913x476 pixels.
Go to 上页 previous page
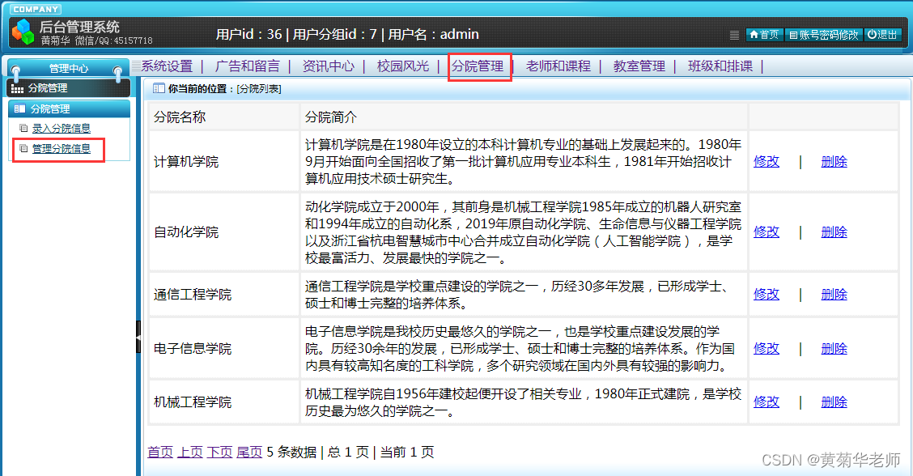[x=190, y=452]
